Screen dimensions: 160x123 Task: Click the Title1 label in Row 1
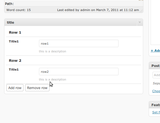point(14,41)
